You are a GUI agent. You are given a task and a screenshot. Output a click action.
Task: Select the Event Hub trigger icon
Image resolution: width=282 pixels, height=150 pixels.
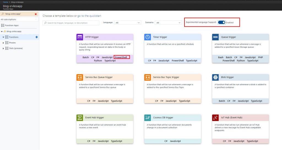click(x=80, y=118)
